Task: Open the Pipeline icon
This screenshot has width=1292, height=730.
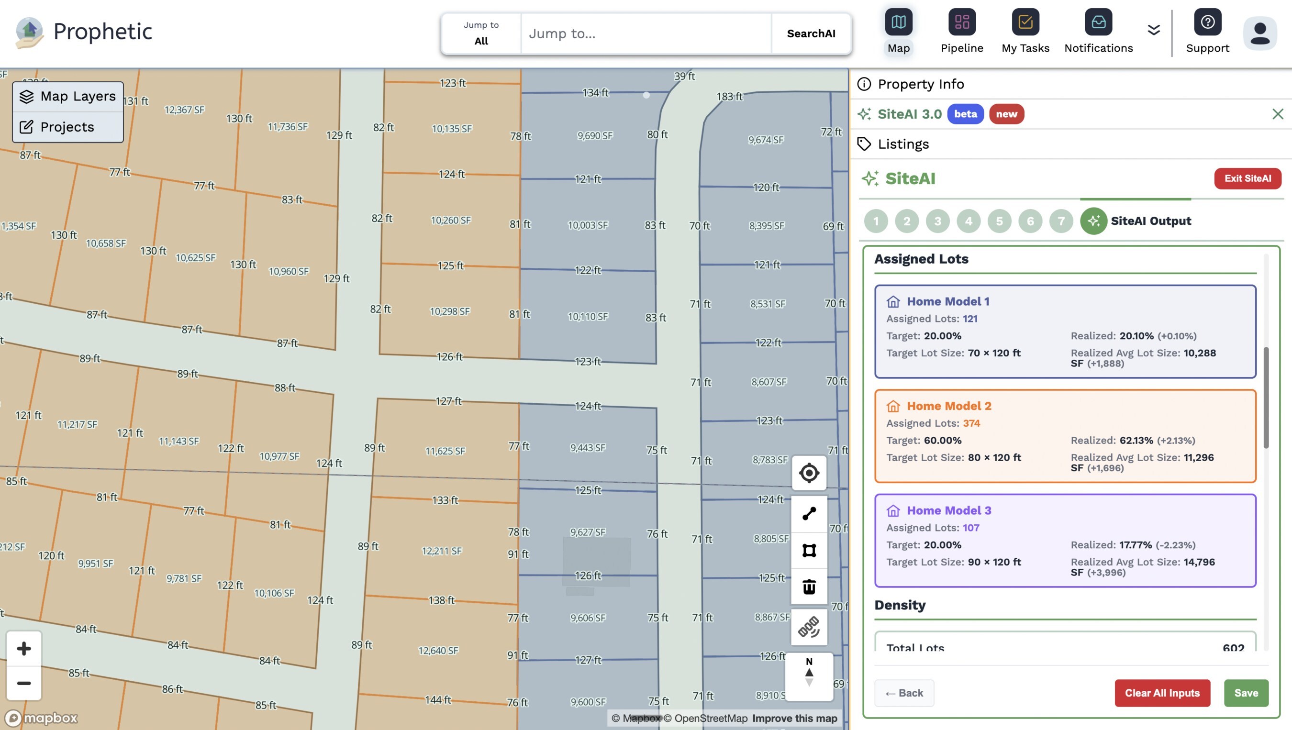Action: click(x=961, y=22)
